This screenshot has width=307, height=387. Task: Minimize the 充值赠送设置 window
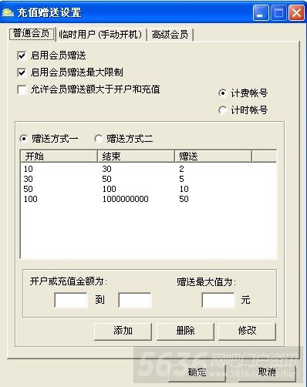pyautogui.click(x=261, y=13)
